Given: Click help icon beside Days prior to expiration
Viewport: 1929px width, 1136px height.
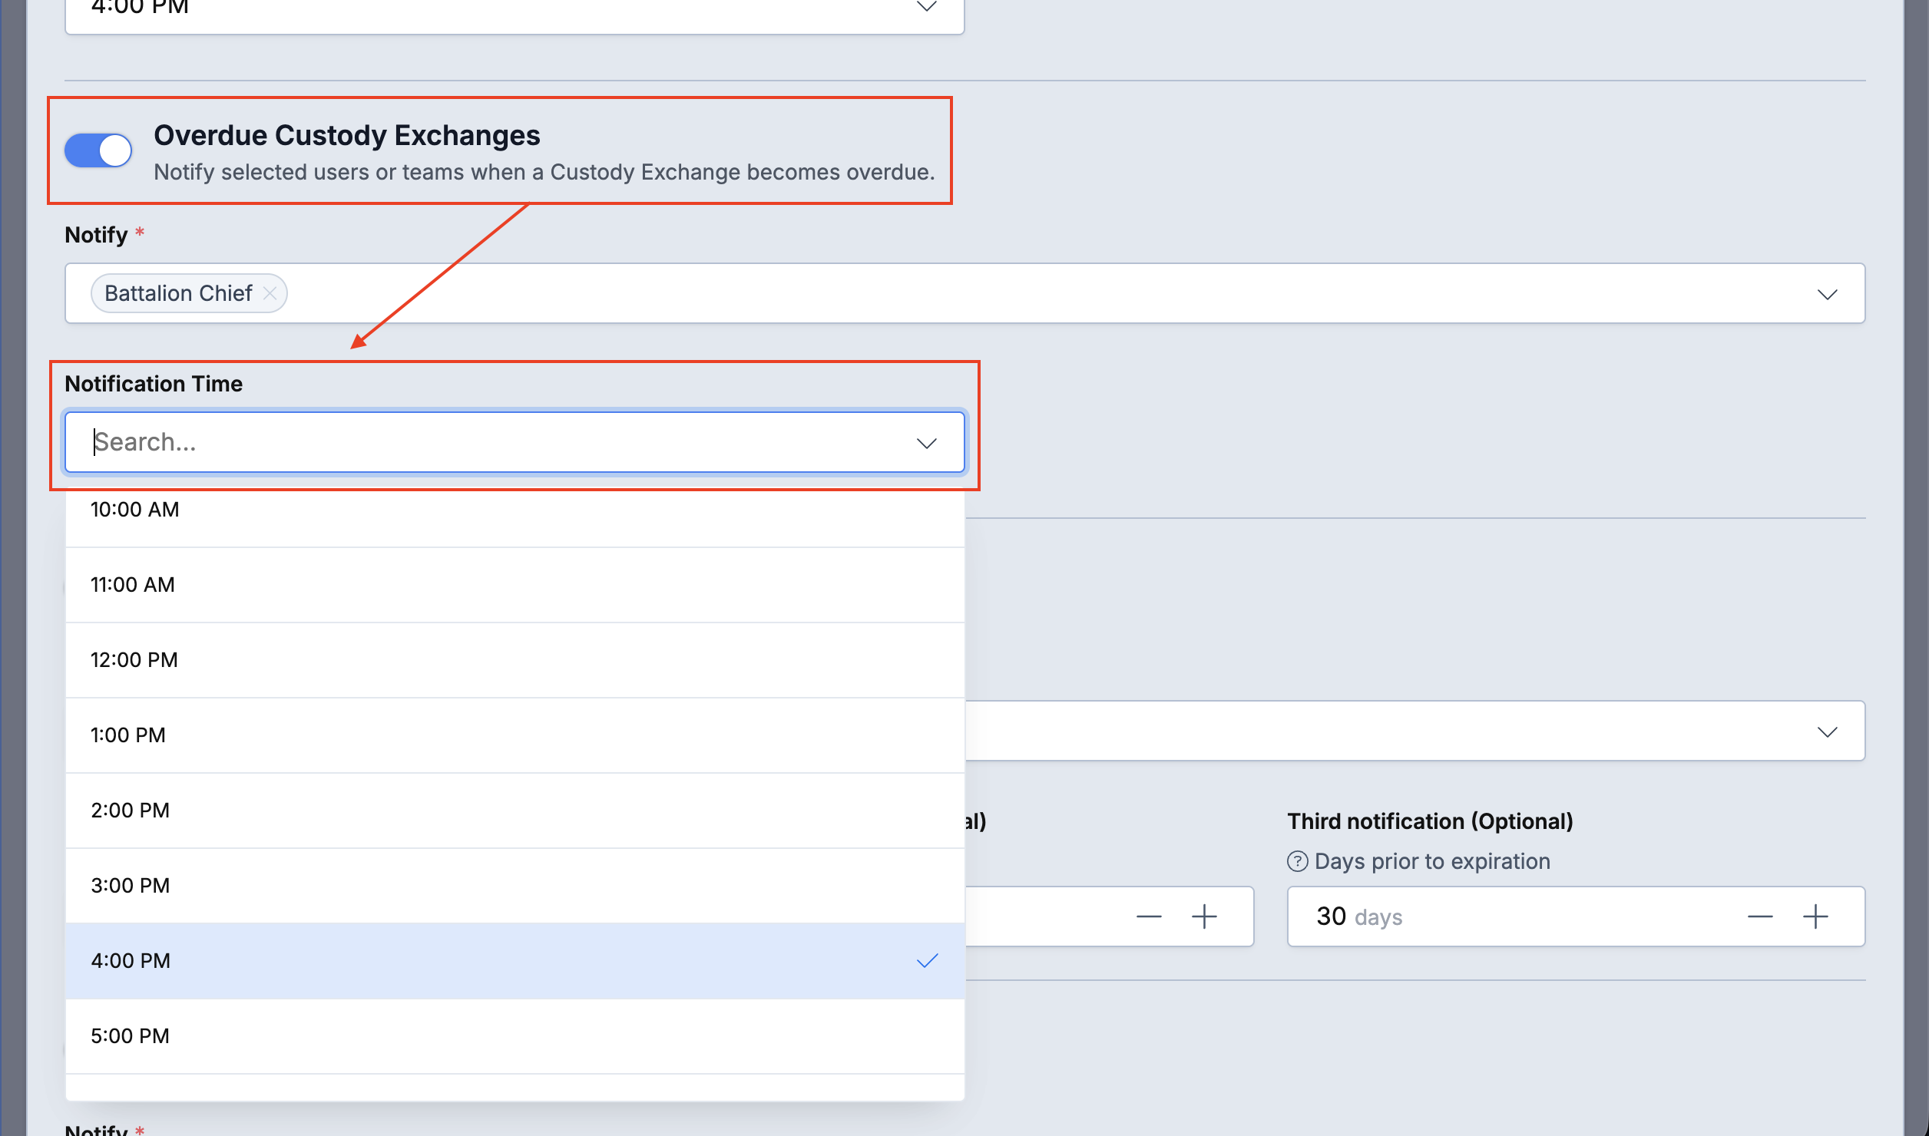Looking at the screenshot, I should (1297, 861).
